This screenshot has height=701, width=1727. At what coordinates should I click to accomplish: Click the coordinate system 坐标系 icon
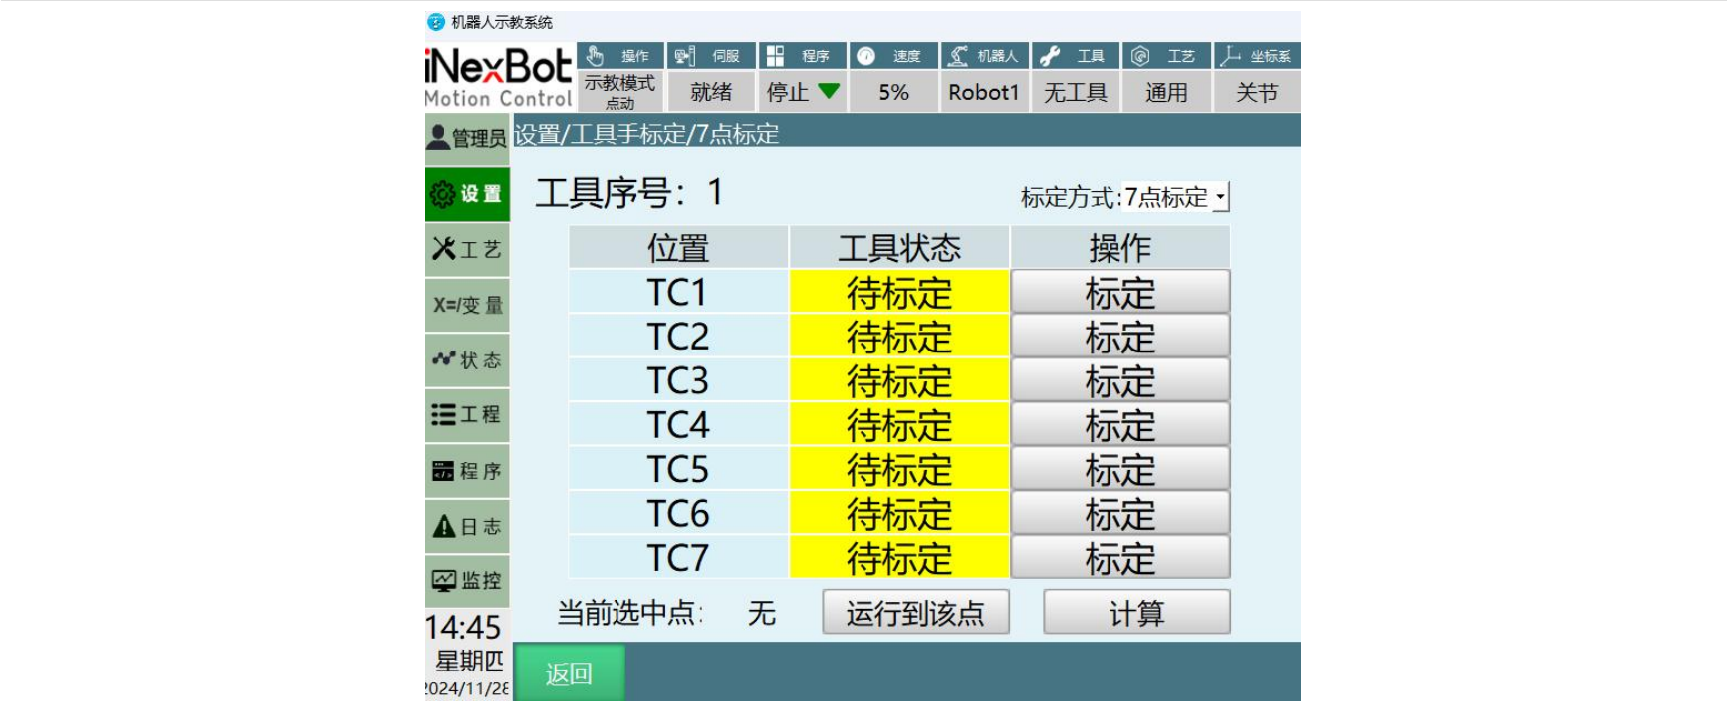coord(1231,56)
